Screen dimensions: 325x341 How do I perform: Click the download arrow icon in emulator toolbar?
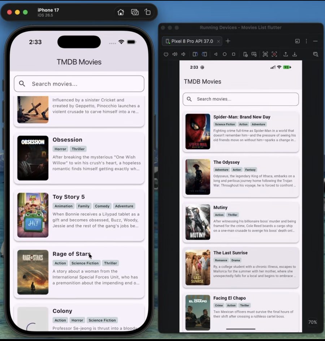[295, 54]
